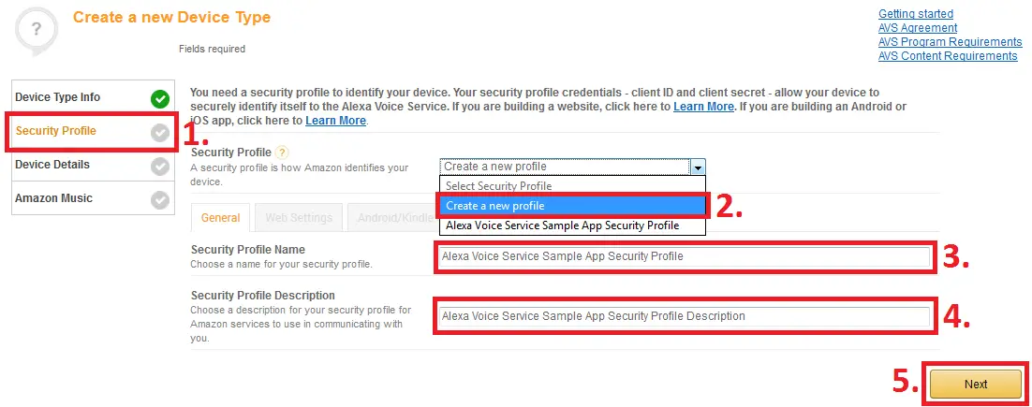The image size is (1032, 407).
Task: Click the grey checkmark beside Security Profile
Action: point(159,133)
